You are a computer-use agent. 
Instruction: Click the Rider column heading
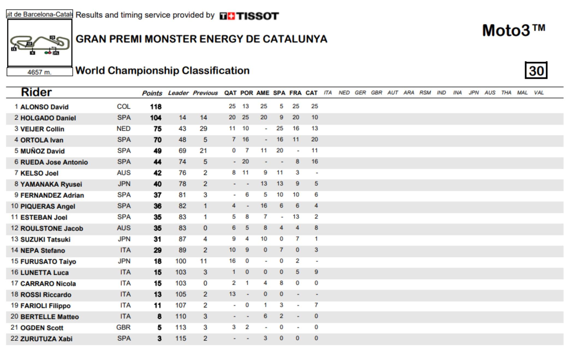[36, 92]
